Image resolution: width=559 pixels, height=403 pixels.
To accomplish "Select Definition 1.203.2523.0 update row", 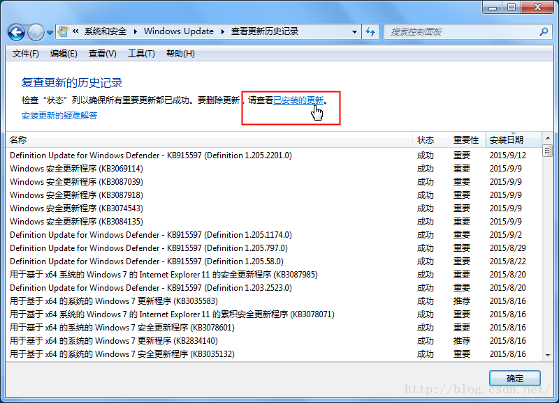I will pos(274,288).
